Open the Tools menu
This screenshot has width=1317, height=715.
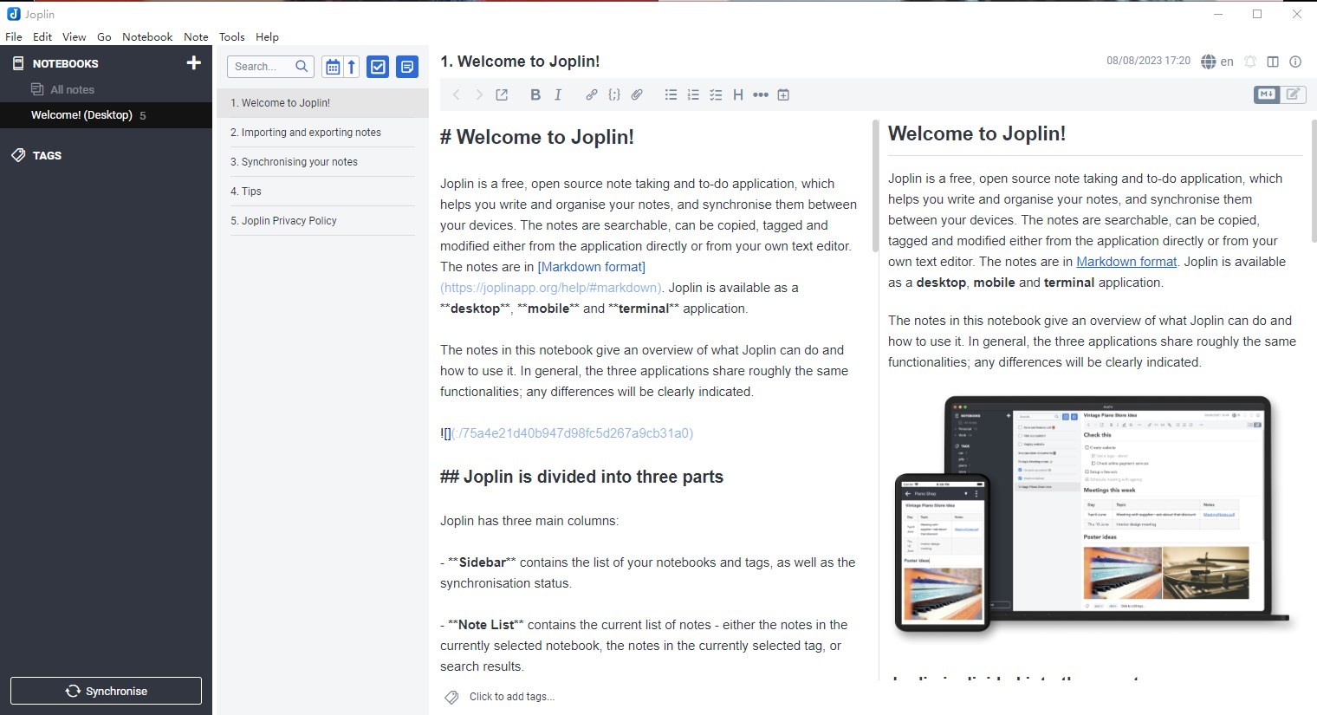coord(231,37)
